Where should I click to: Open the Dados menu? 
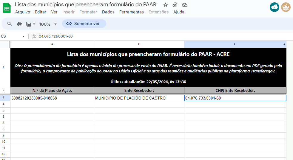click(x=108, y=12)
